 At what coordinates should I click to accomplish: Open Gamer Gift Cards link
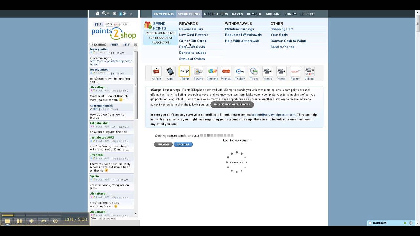(x=193, y=41)
